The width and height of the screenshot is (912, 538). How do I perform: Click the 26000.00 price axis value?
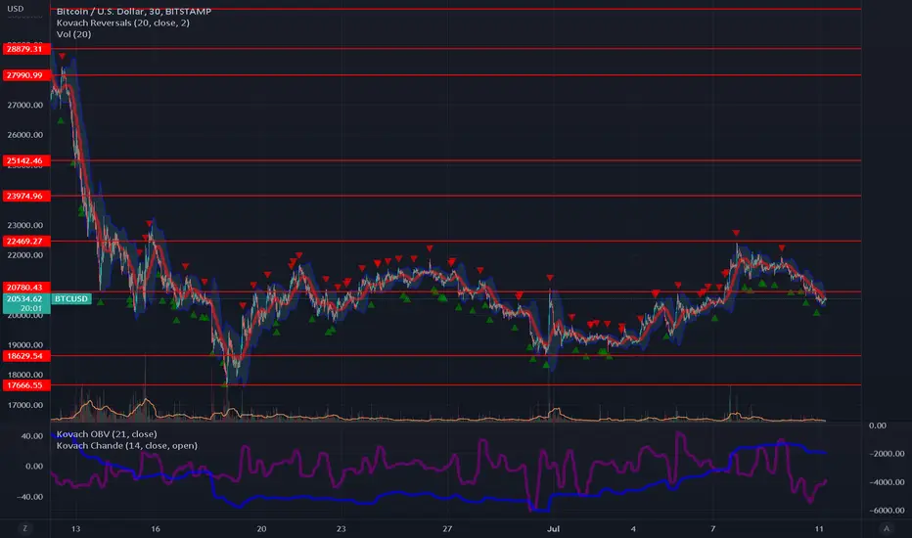coord(25,135)
